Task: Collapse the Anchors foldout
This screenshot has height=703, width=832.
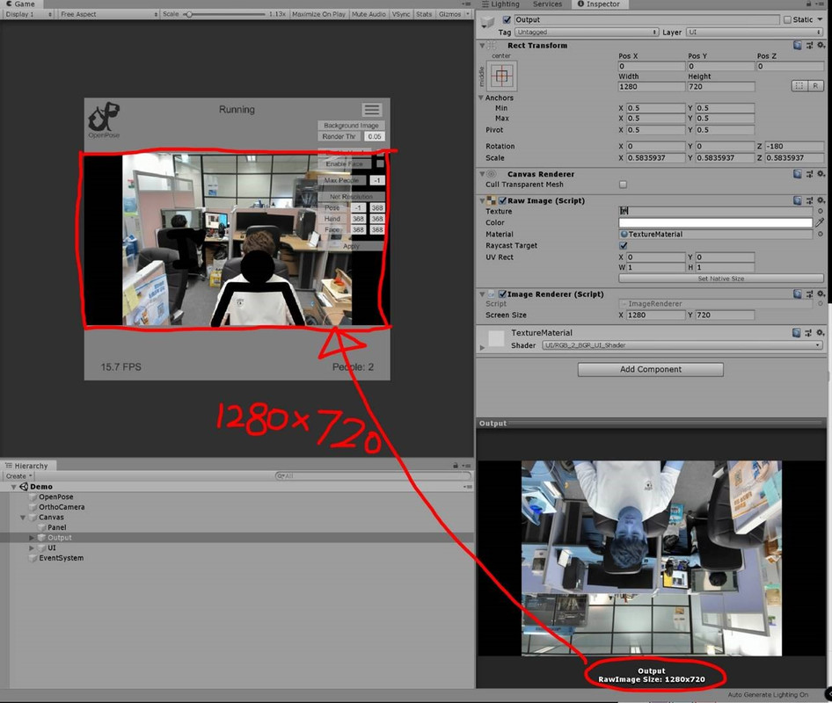Action: click(x=481, y=98)
